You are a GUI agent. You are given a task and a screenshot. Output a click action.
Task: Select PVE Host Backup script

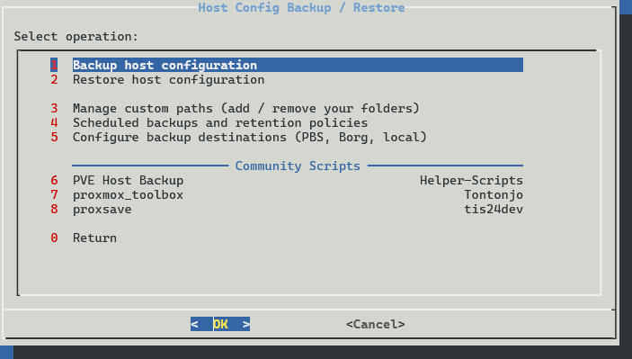[x=287, y=180]
